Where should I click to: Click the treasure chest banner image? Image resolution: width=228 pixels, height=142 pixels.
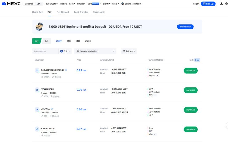click(x=39, y=27)
